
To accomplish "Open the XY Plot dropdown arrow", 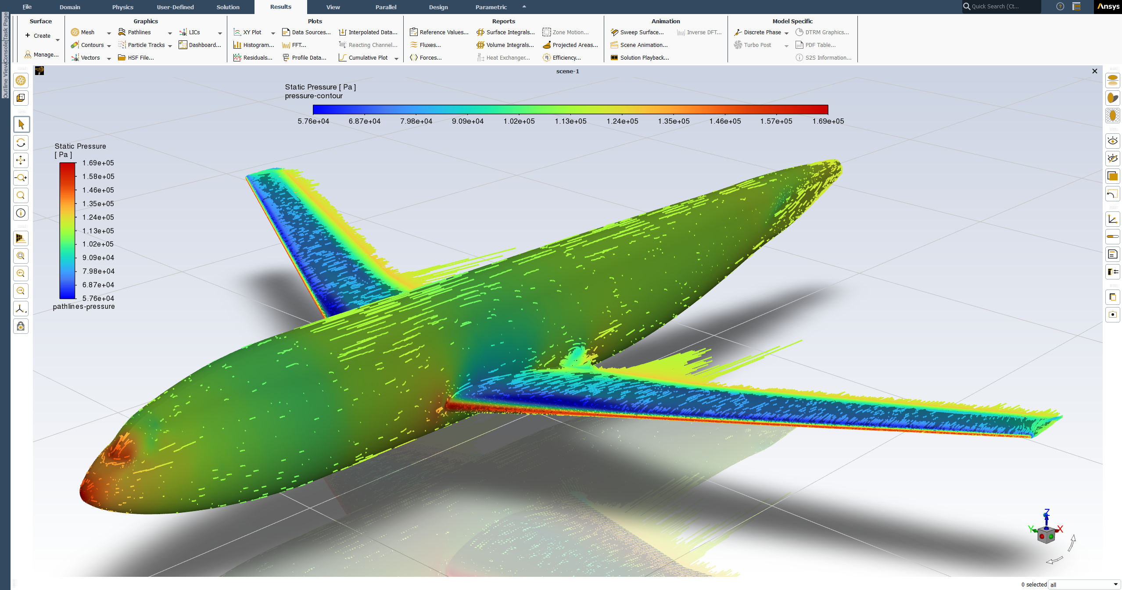I will point(273,33).
